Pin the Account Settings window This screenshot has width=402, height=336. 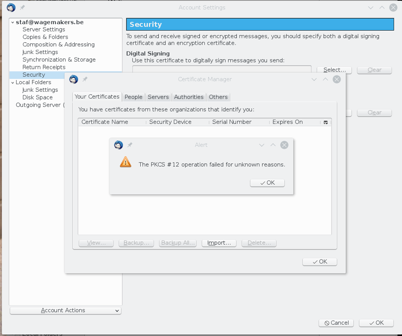pos(23,8)
